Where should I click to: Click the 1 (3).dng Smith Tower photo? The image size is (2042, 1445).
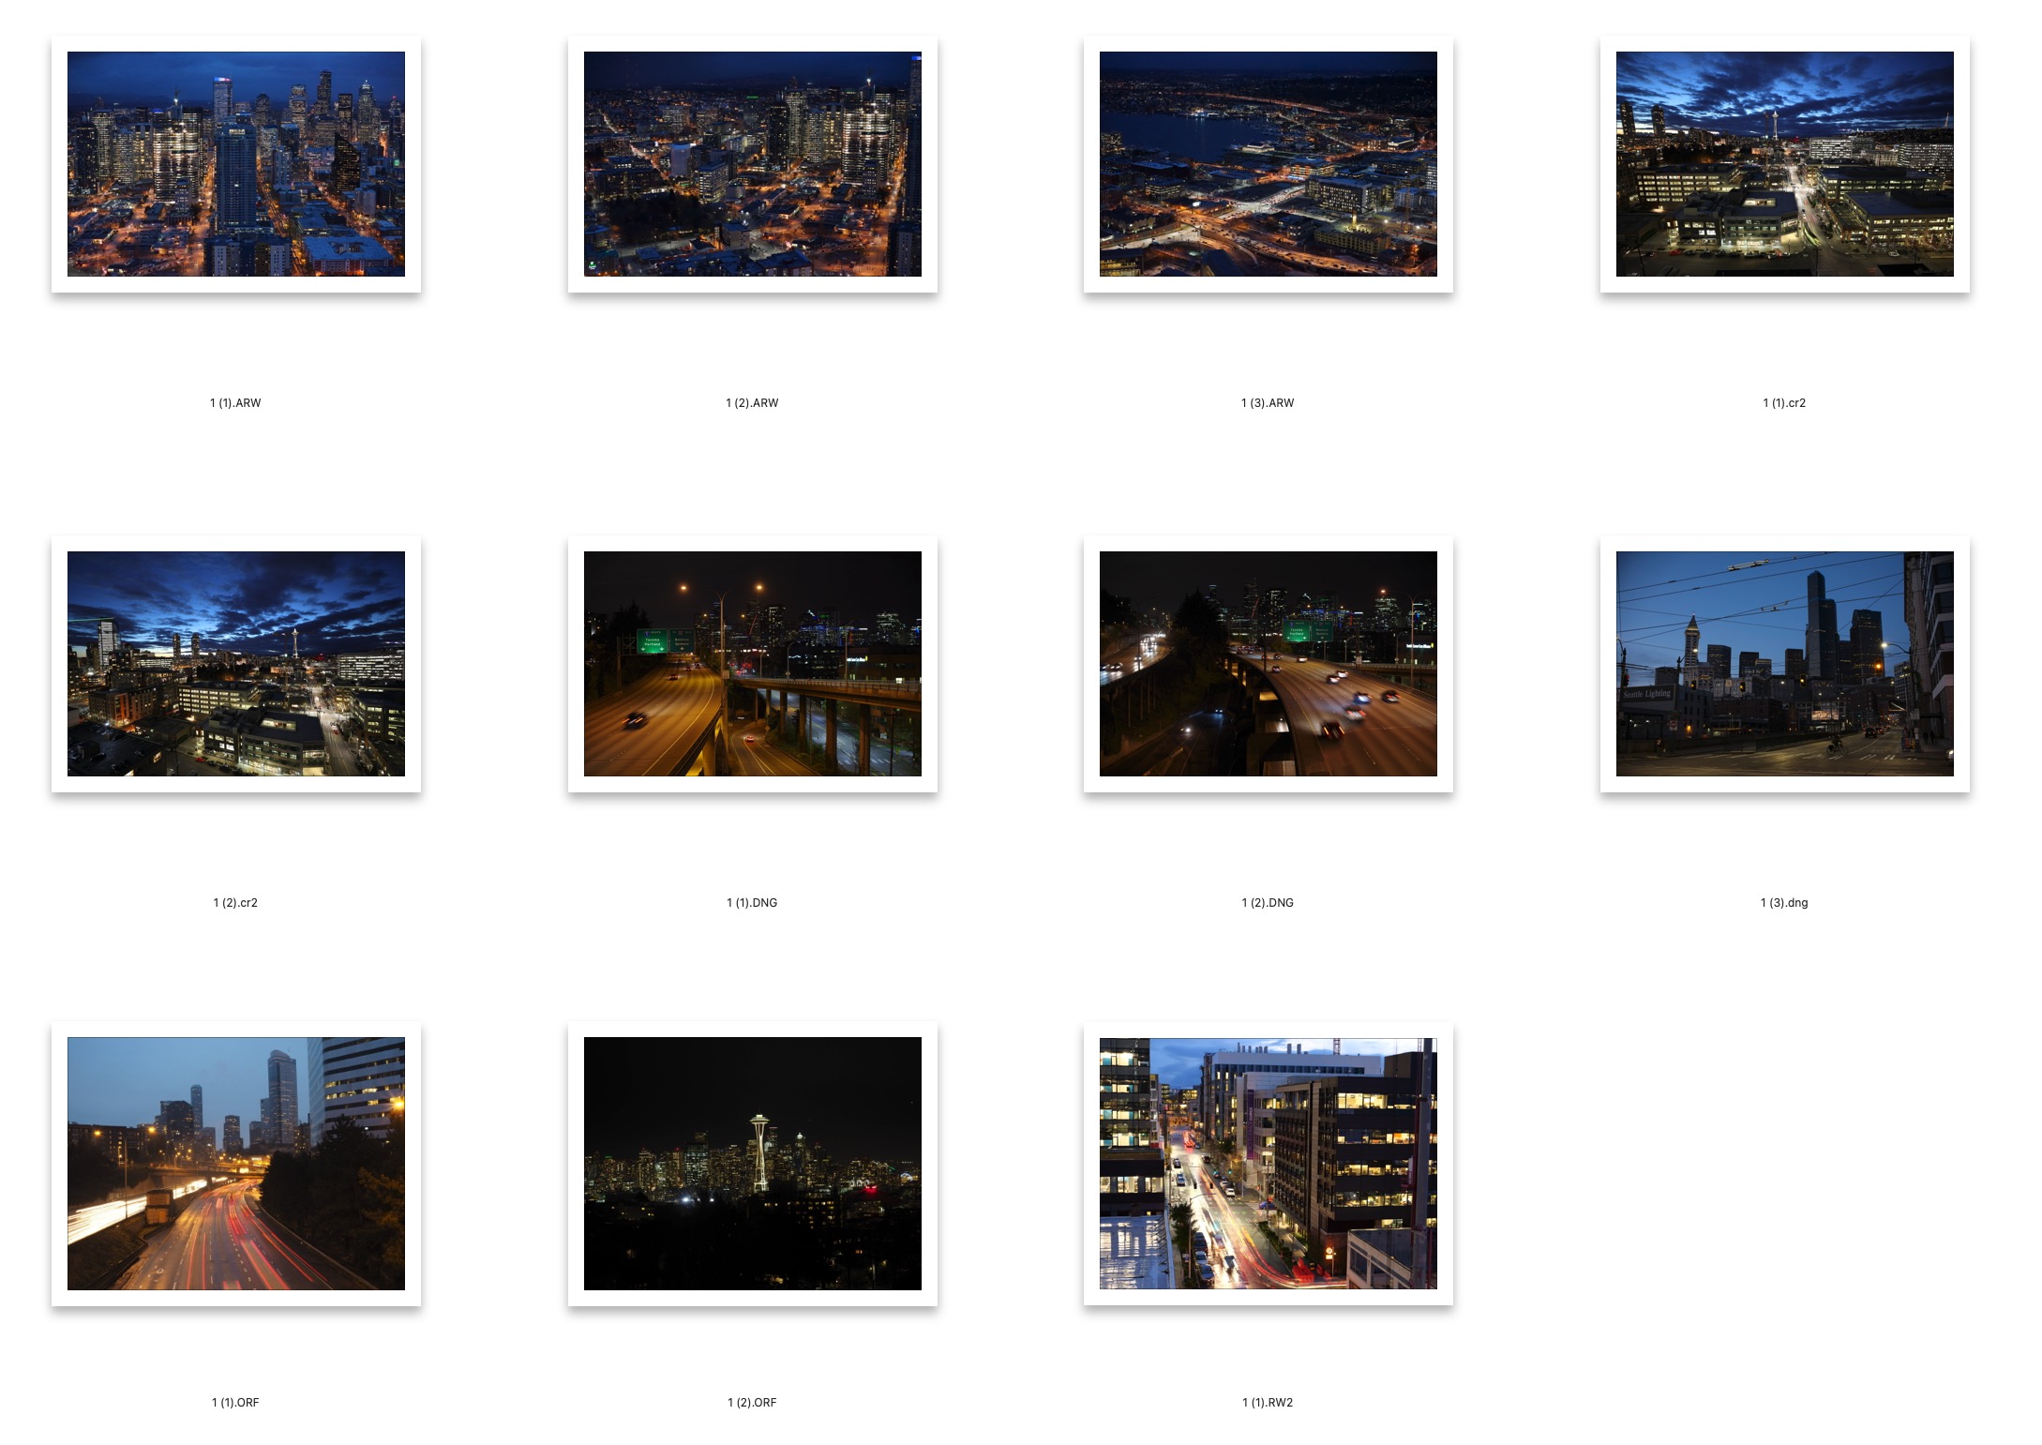point(1784,664)
